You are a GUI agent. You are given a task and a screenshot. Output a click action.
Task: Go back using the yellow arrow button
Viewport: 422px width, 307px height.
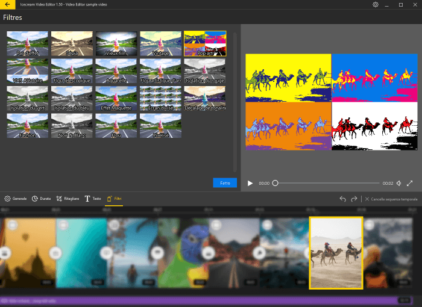[x=7, y=5]
